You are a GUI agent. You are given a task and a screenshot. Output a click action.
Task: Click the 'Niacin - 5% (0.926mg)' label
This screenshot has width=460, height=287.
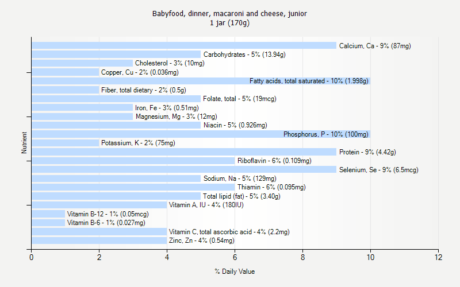[x=235, y=125]
